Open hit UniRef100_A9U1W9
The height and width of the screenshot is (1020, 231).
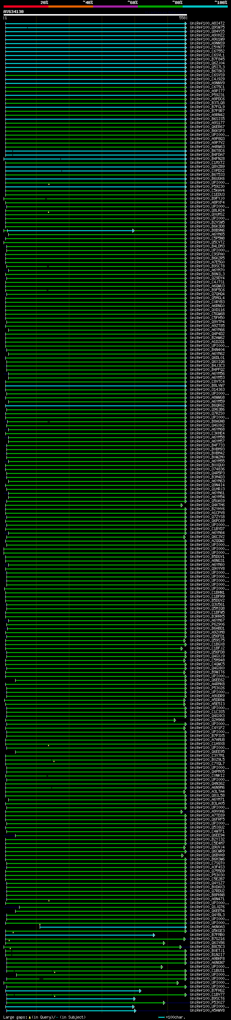[207, 39]
